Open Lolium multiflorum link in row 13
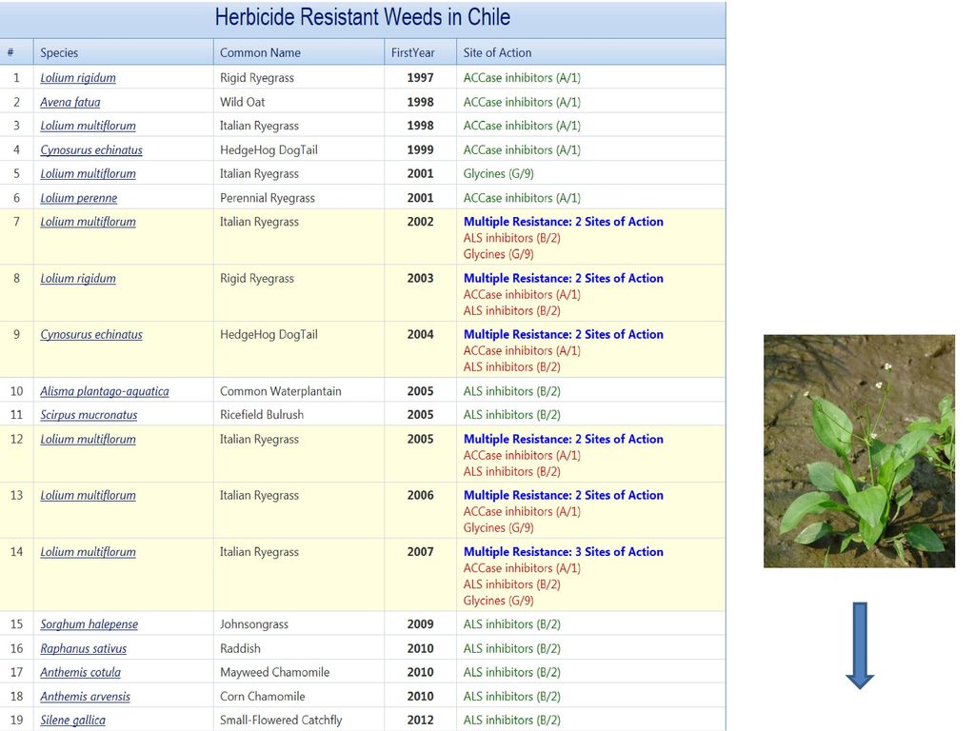 [x=88, y=495]
